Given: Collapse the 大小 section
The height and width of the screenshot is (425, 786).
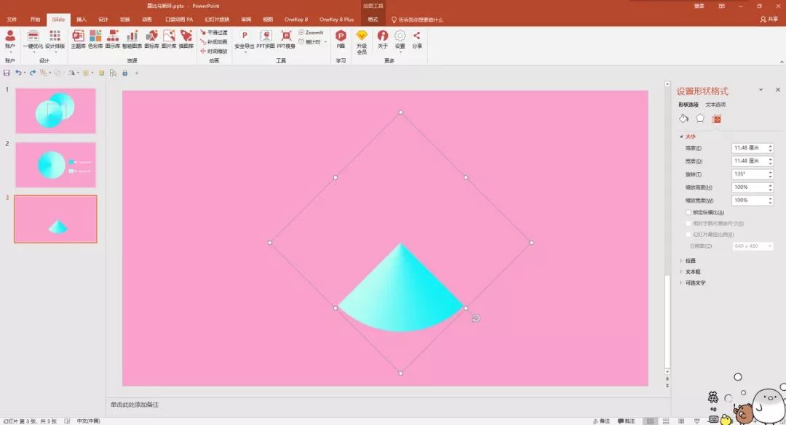Looking at the screenshot, I should click(x=688, y=136).
